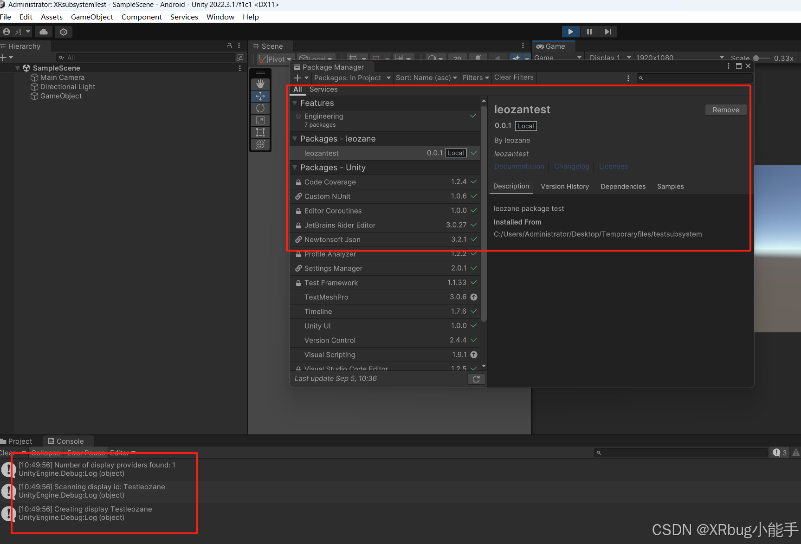The width and height of the screenshot is (801, 544).
Task: Toggle console Error Pause option
Action: (x=86, y=453)
